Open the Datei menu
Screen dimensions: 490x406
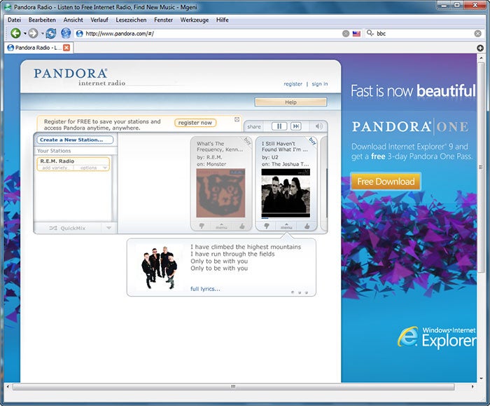(x=14, y=20)
